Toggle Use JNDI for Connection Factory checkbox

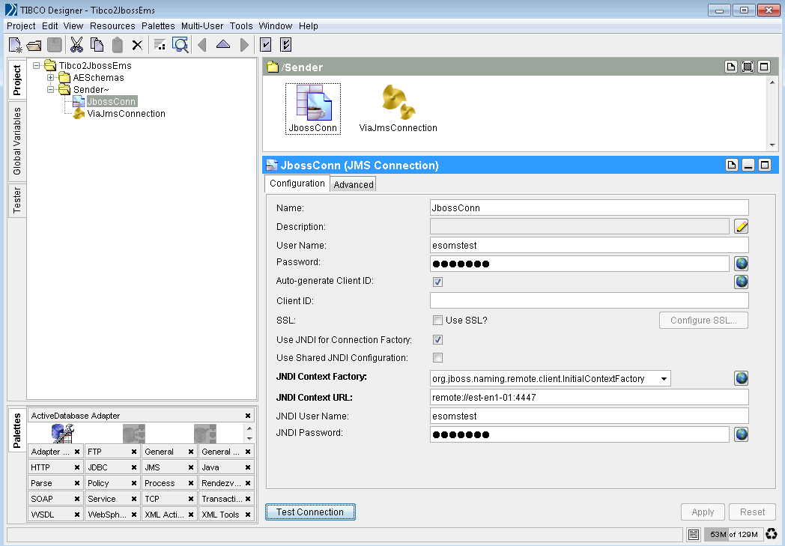[437, 340]
